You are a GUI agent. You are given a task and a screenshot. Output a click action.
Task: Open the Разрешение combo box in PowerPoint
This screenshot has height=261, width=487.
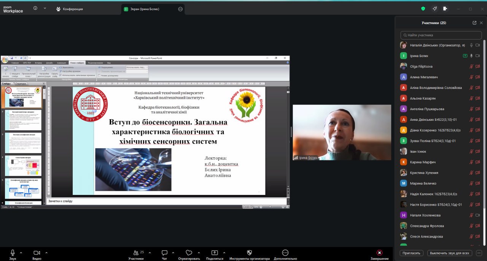pos(137,67)
